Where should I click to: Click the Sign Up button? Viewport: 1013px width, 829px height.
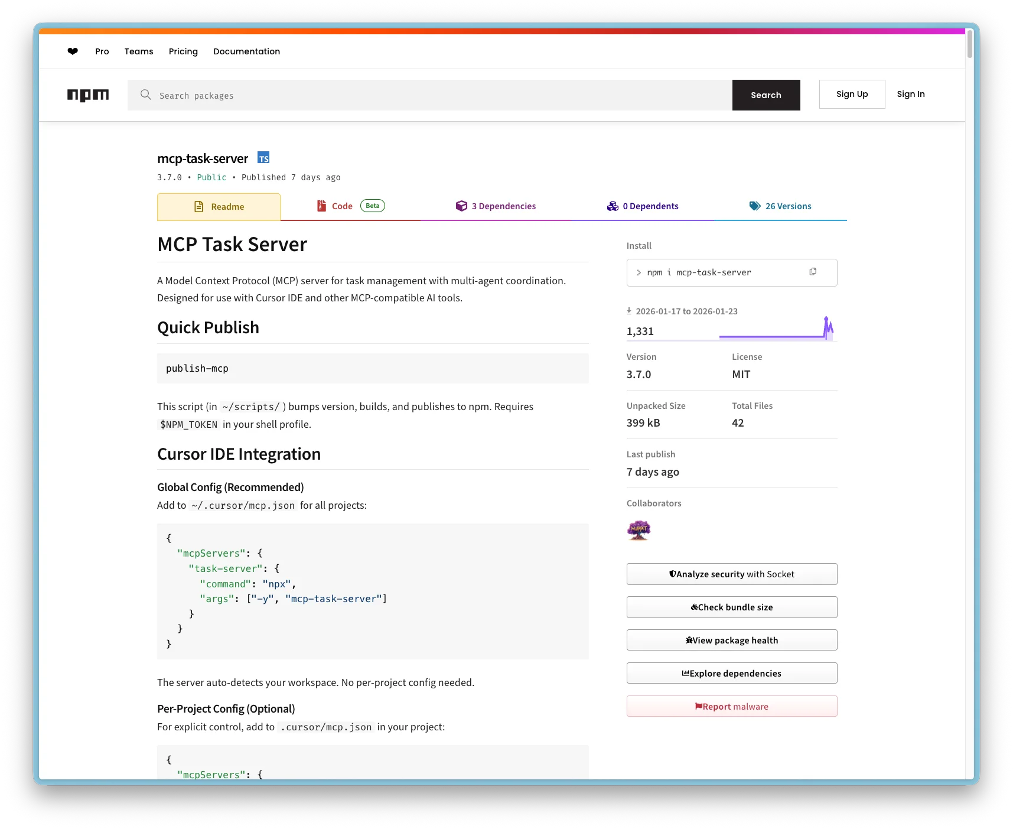(852, 94)
